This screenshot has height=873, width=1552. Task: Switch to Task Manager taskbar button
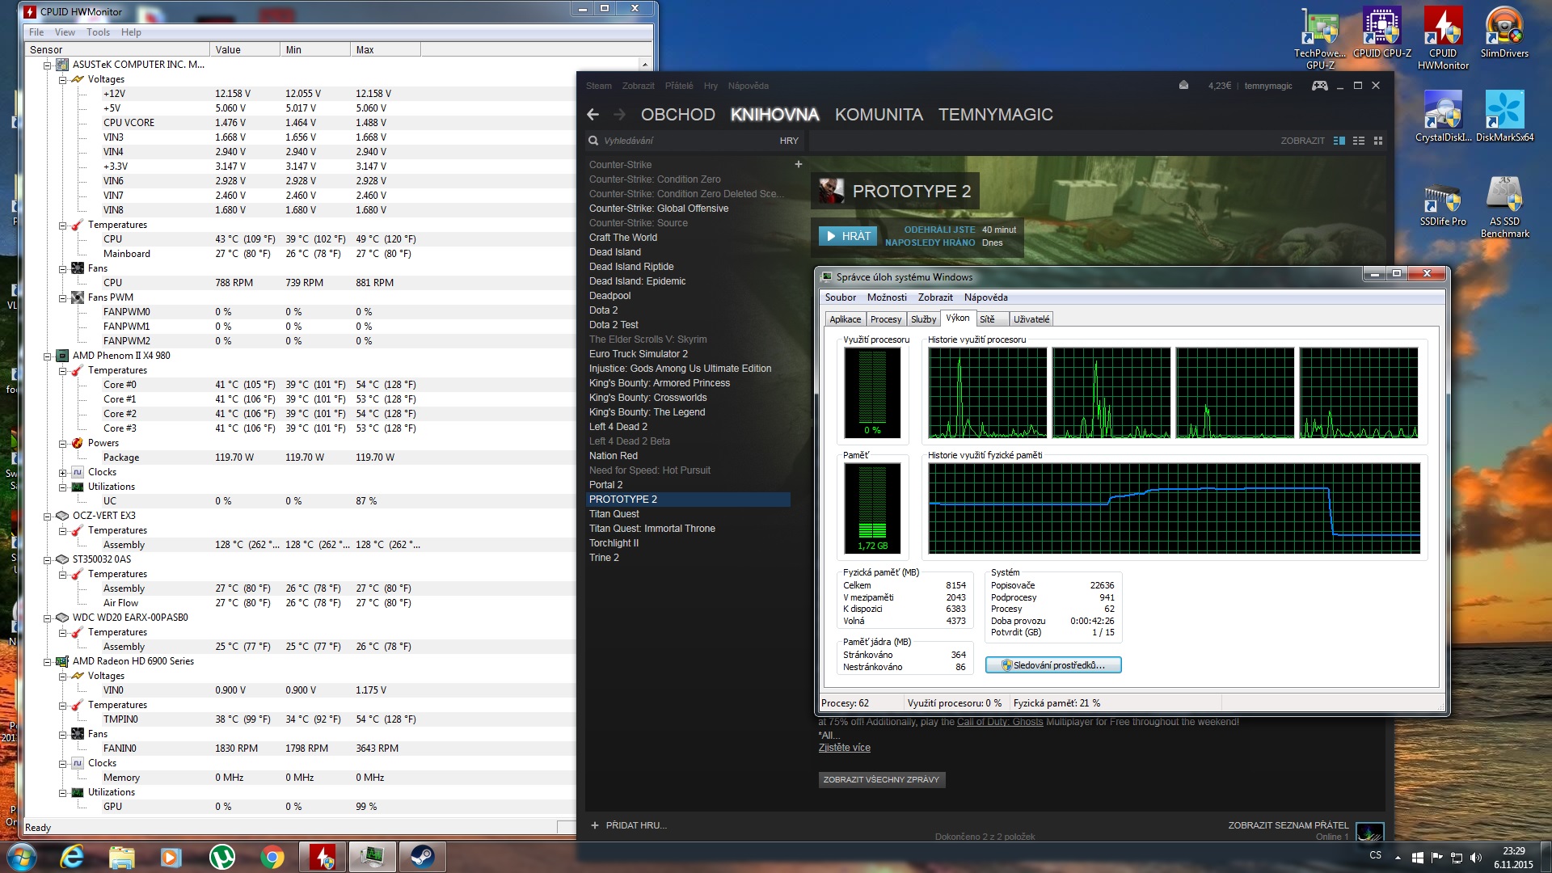(x=372, y=857)
